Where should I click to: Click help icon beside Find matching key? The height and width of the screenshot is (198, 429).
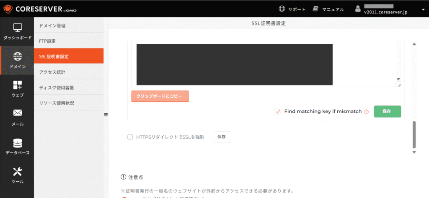click(366, 112)
